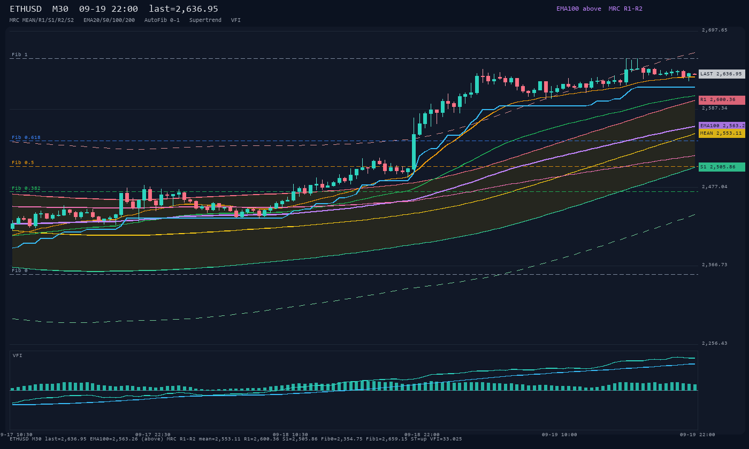Click the 09-18 10:30 time axis label

[x=291, y=435]
